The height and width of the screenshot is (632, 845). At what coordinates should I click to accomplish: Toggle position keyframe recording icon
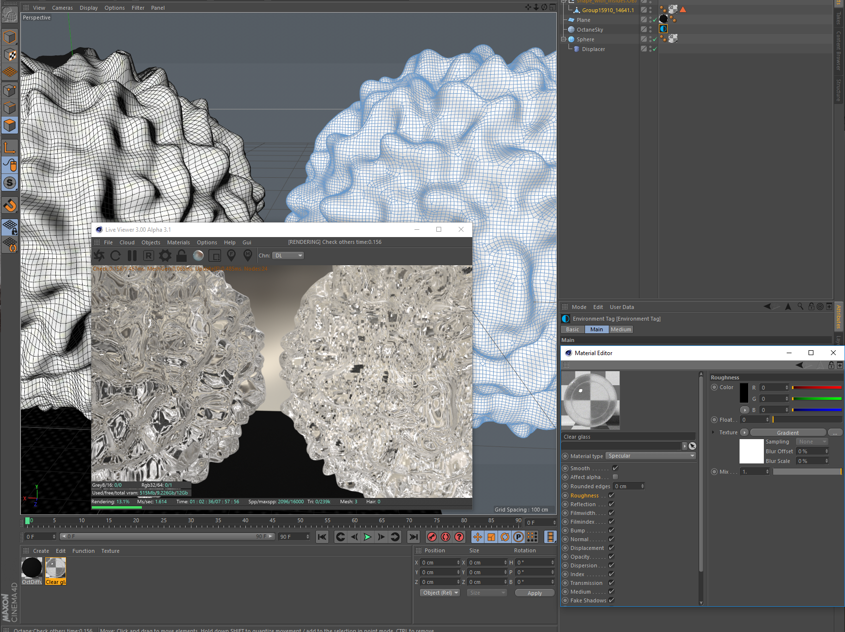[478, 537]
